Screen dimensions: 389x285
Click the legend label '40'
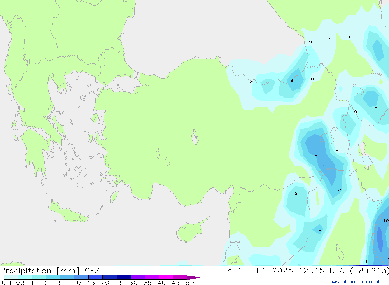[x=162, y=283]
